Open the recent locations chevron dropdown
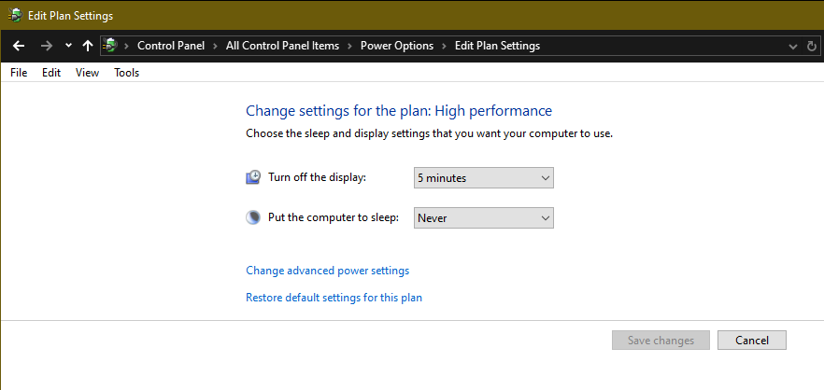The width and height of the screenshot is (824, 390). tap(68, 46)
